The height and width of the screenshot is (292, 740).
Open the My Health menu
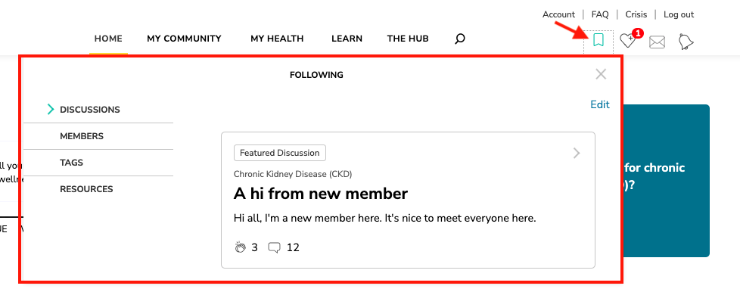[x=277, y=39]
